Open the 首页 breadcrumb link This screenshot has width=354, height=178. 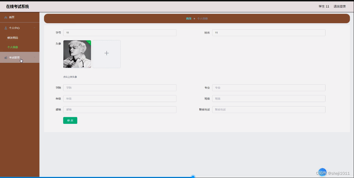point(189,18)
